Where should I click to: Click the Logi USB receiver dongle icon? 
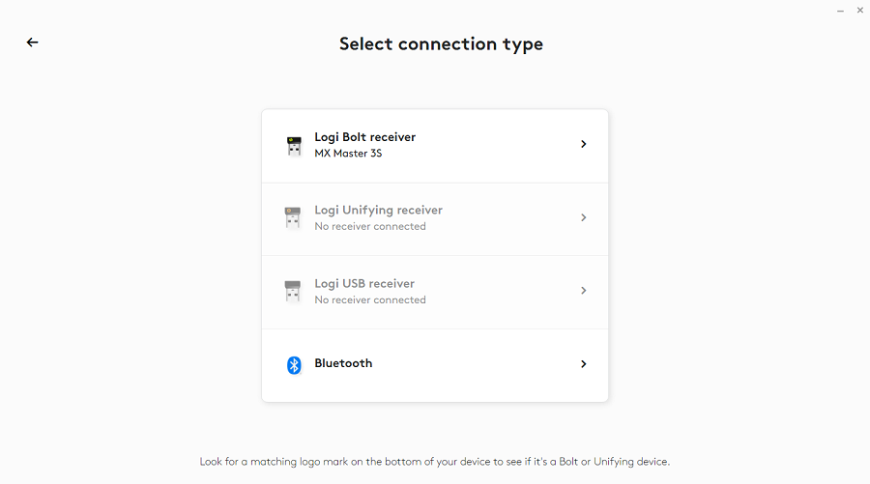pyautogui.click(x=293, y=291)
